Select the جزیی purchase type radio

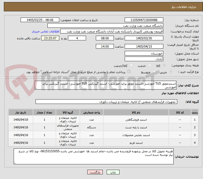coord(171,72)
